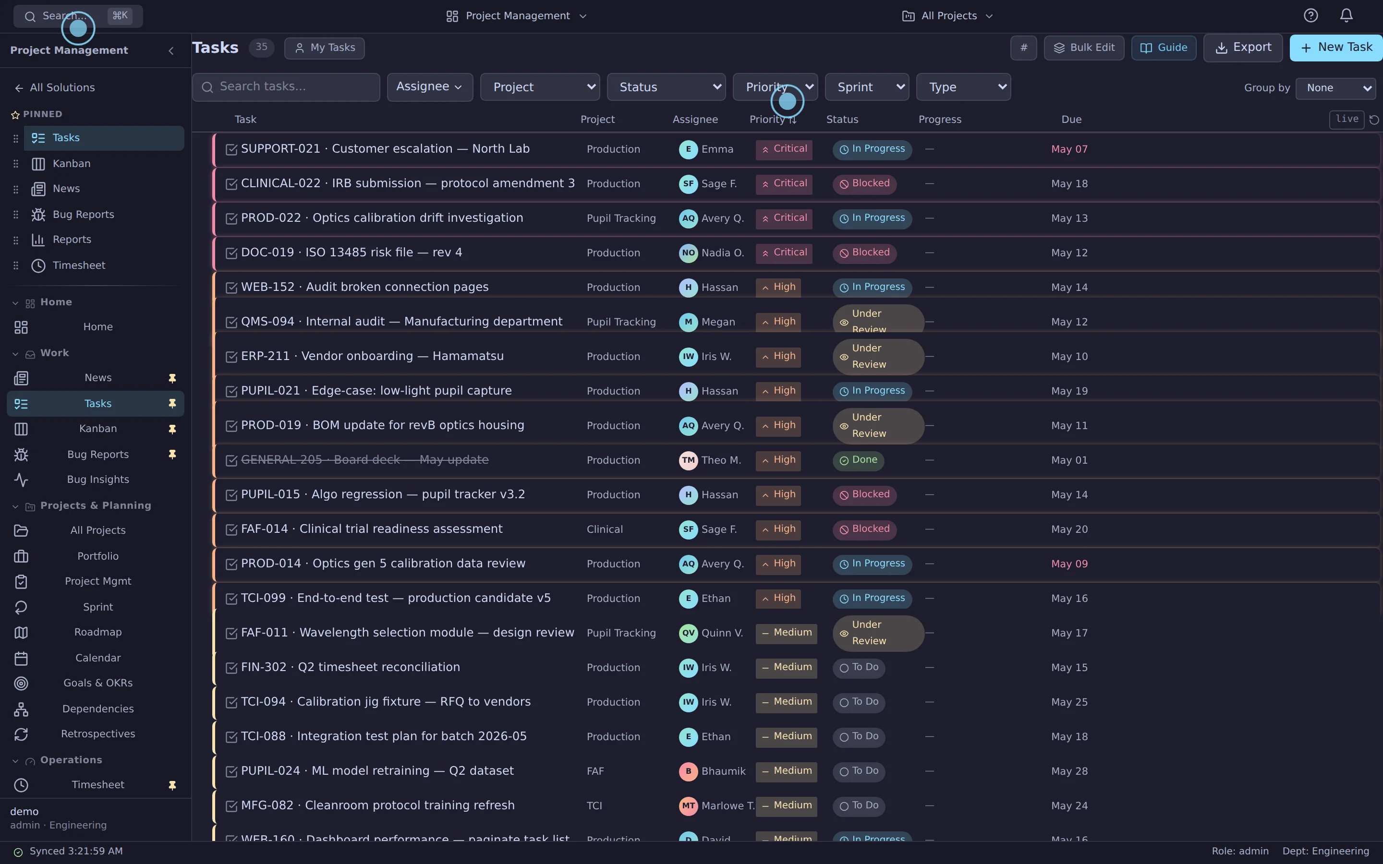Check off WEB-152 Audit broken connection task

pyautogui.click(x=231, y=288)
